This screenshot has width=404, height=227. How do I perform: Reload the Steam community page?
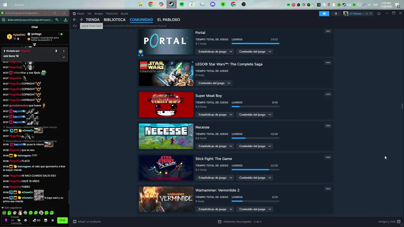click(75, 26)
